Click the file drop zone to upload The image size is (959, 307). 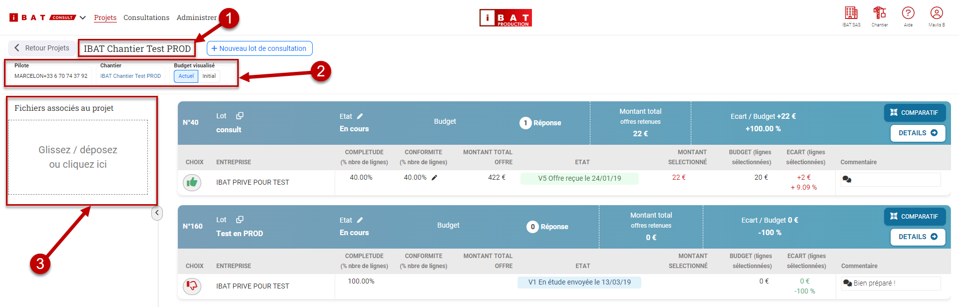[x=78, y=157]
